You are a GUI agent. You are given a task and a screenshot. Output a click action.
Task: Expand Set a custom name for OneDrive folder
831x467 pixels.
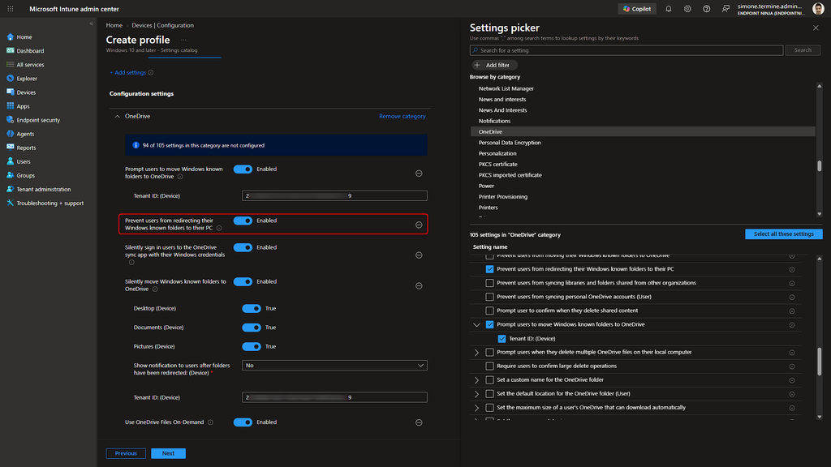(x=476, y=380)
